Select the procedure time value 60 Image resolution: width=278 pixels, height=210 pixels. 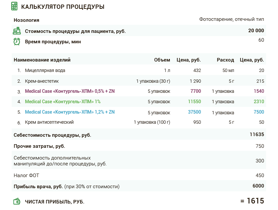pos(261,40)
